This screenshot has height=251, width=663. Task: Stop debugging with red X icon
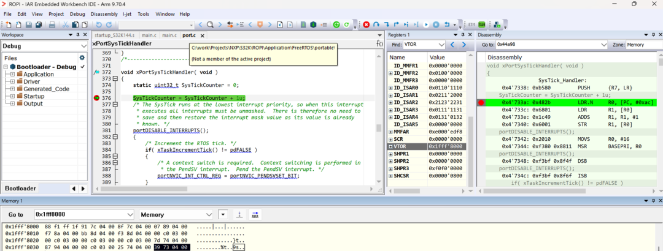coord(366,24)
